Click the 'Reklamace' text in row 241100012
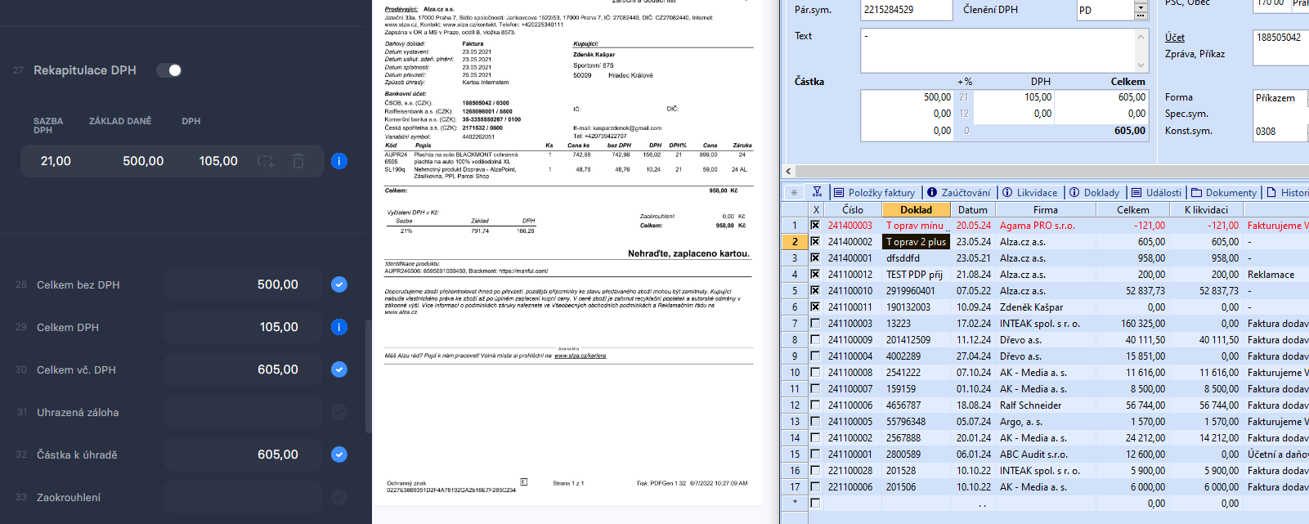Viewport: 1309px width, 524px height. (x=1271, y=275)
